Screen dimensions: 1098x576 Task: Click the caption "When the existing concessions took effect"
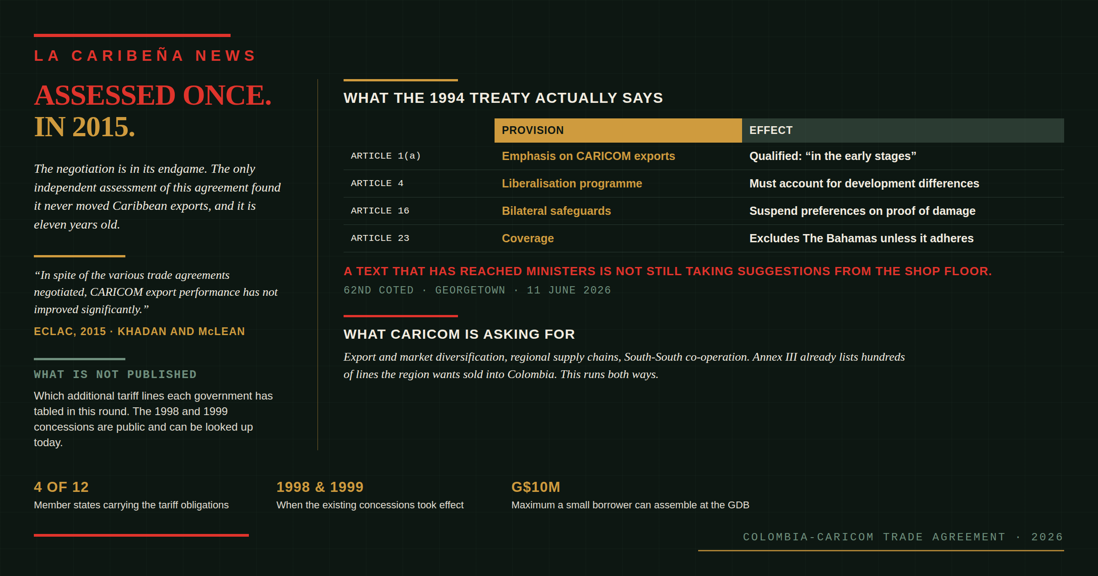click(370, 505)
